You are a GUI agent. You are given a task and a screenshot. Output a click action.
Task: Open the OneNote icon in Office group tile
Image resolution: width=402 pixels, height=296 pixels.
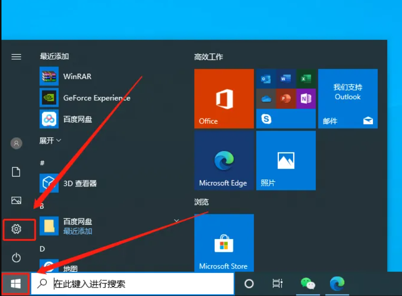(x=306, y=99)
